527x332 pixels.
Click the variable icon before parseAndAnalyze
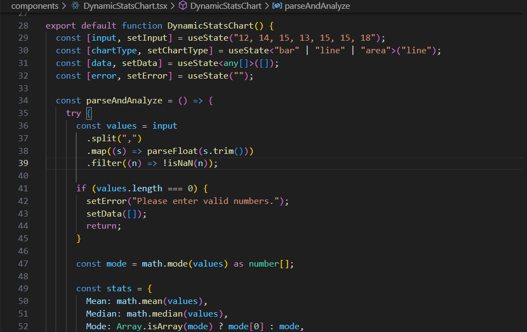pos(277,5)
